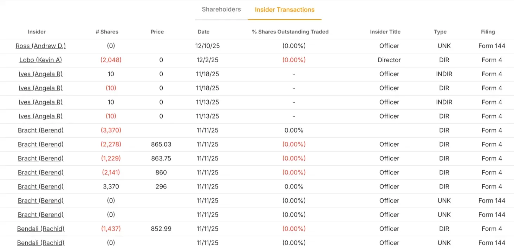514x249 pixels.
Task: Click Bendali (Rachid) on Form 144 row
Action: click(x=41, y=243)
